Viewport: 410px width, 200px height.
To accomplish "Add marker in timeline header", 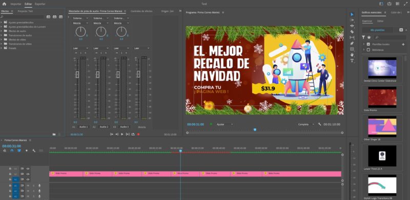I will (27, 151).
